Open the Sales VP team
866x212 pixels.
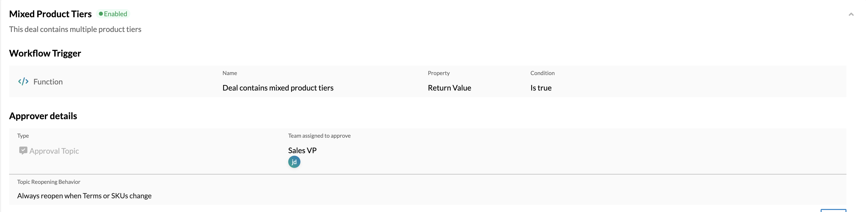pyautogui.click(x=302, y=150)
